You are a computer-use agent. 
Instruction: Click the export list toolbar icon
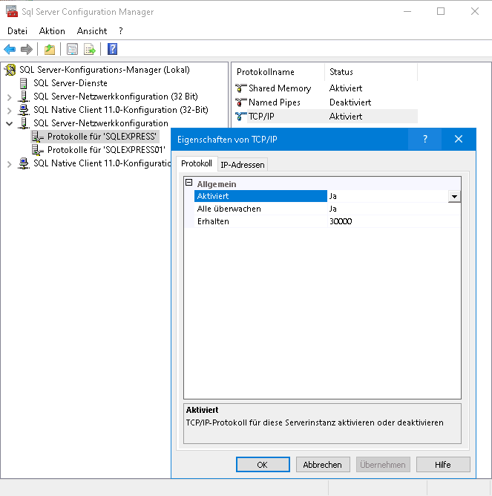[x=90, y=50]
